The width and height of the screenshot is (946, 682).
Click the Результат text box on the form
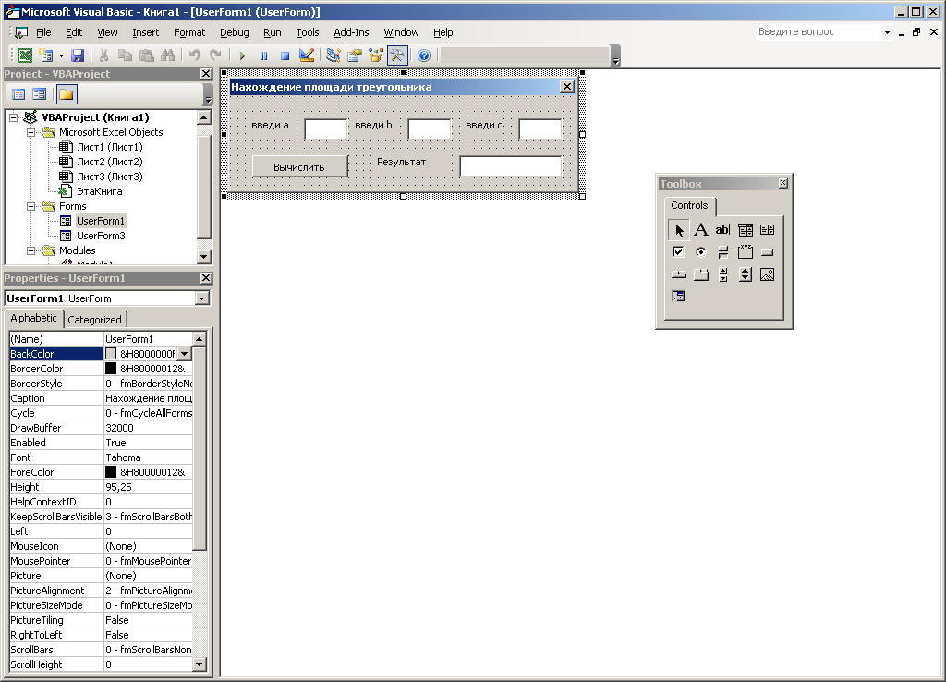pos(511,166)
